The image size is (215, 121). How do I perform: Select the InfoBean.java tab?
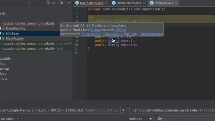point(164,3)
